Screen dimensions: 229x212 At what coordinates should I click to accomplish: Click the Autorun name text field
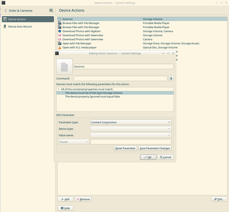pyautogui.click(x=123, y=67)
